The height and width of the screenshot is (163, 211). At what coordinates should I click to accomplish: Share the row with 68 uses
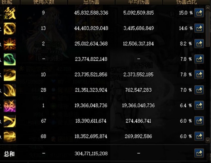pos(199,136)
